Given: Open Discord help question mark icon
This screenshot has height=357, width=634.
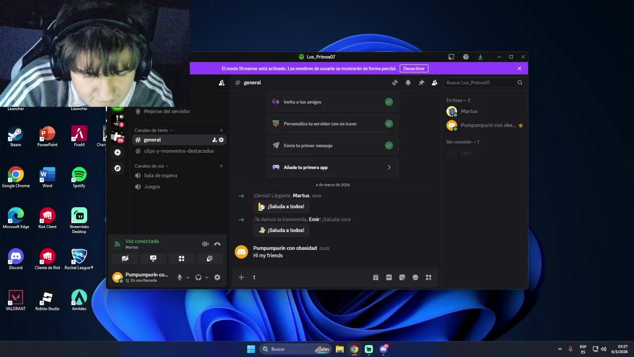Looking at the screenshot, I should coord(466,57).
